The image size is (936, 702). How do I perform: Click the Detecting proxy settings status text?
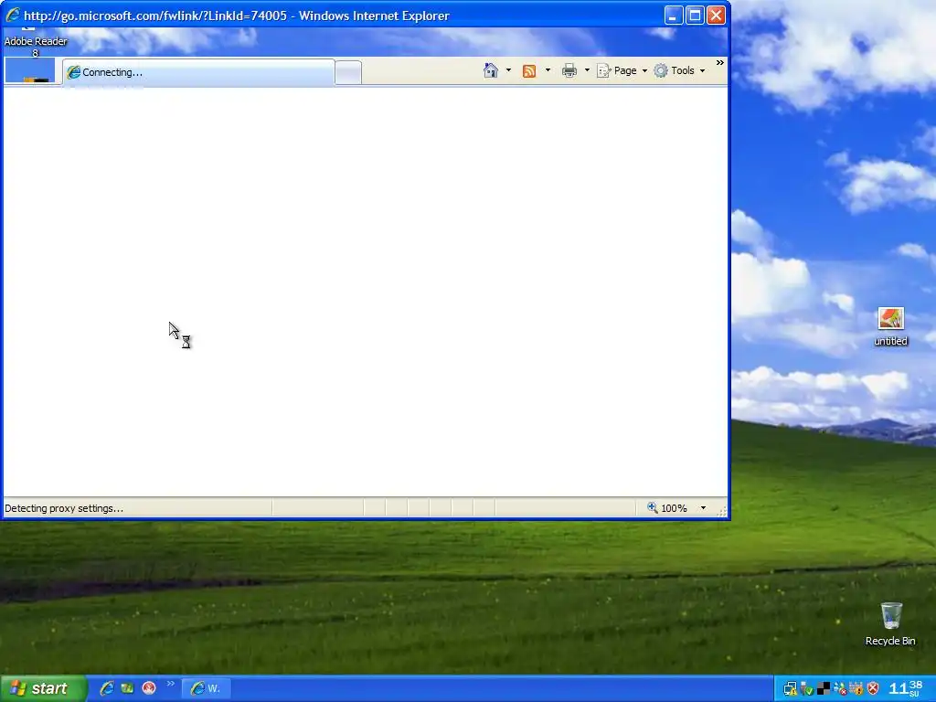[64, 508]
